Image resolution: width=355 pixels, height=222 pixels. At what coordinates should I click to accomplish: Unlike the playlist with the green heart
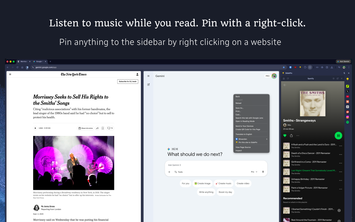click(285, 135)
